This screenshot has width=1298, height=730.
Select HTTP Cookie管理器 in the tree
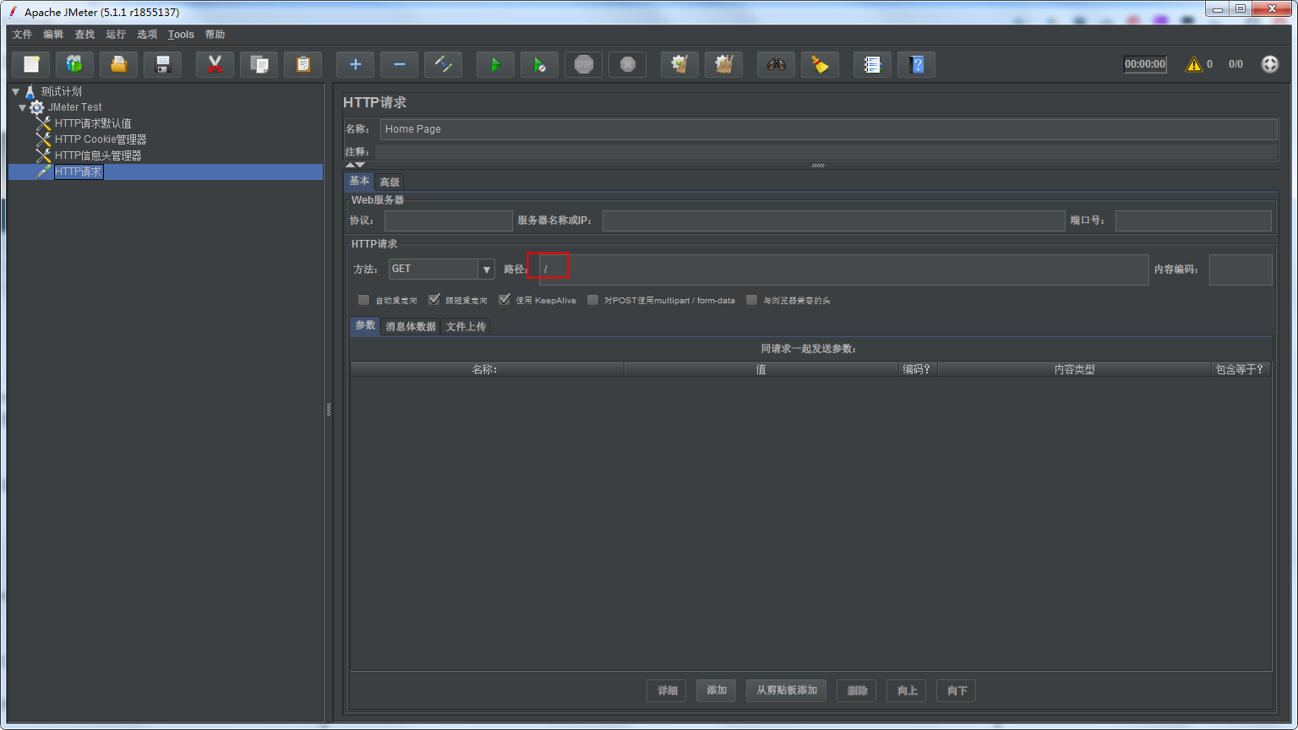[x=101, y=139]
